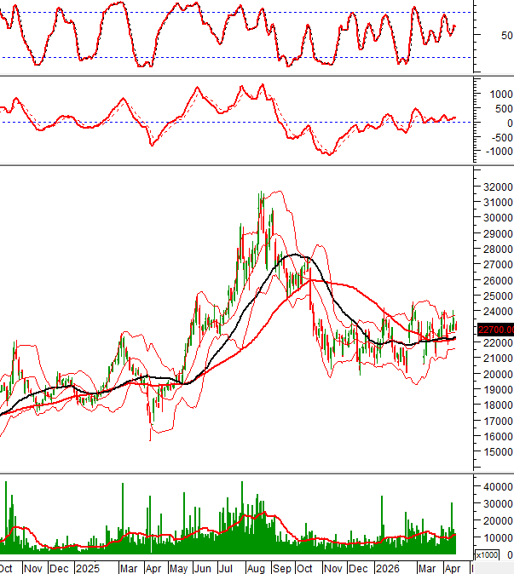Select the 28000 tick on the price axis
The image size is (514, 574).
(x=497, y=249)
